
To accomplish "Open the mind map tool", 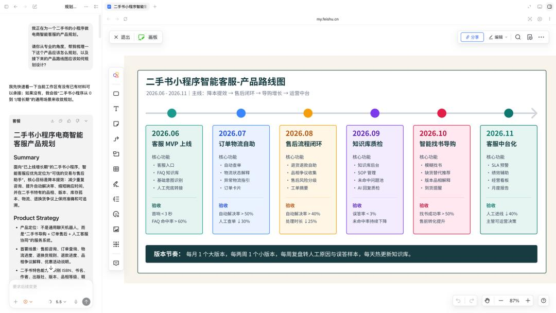I will coord(116,199).
